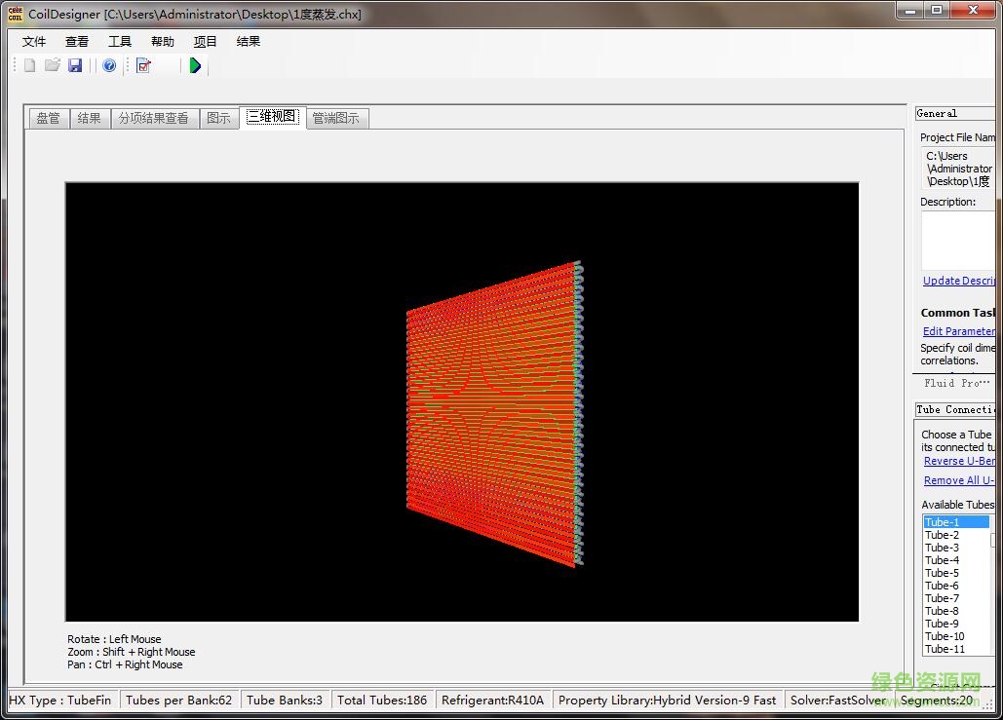Click the Save floppy disk icon
Viewport: 1003px width, 720px height.
[75, 65]
